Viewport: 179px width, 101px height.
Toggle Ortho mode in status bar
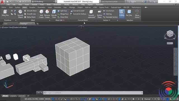pos(68,99)
